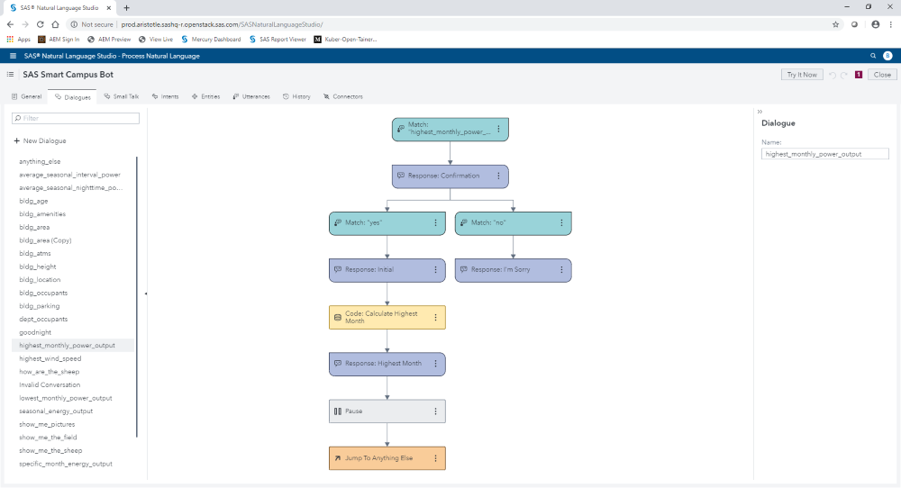
Task: Click the undo arrow icon
Action: coord(832,75)
